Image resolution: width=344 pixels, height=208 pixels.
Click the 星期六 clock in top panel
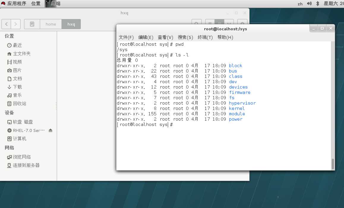(334, 4)
